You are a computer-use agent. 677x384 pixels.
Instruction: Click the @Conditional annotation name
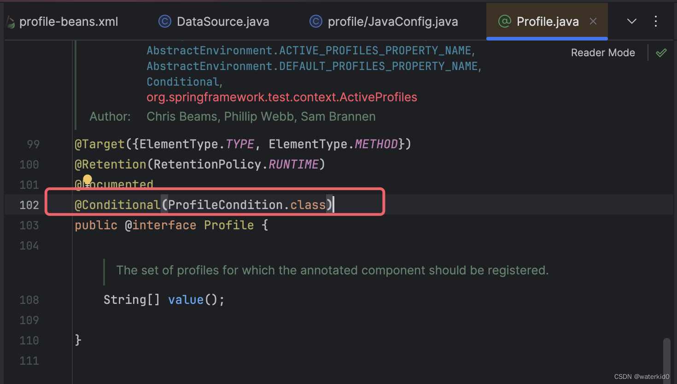[x=117, y=205]
